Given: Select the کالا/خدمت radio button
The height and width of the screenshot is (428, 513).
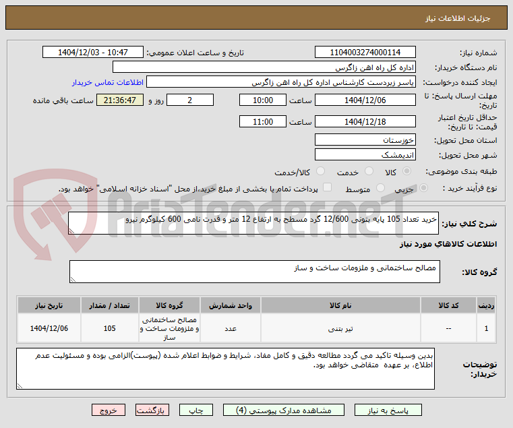Looking at the screenshot, I should click(x=320, y=171).
